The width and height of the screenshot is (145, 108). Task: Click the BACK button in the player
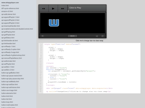[x=73, y=36]
